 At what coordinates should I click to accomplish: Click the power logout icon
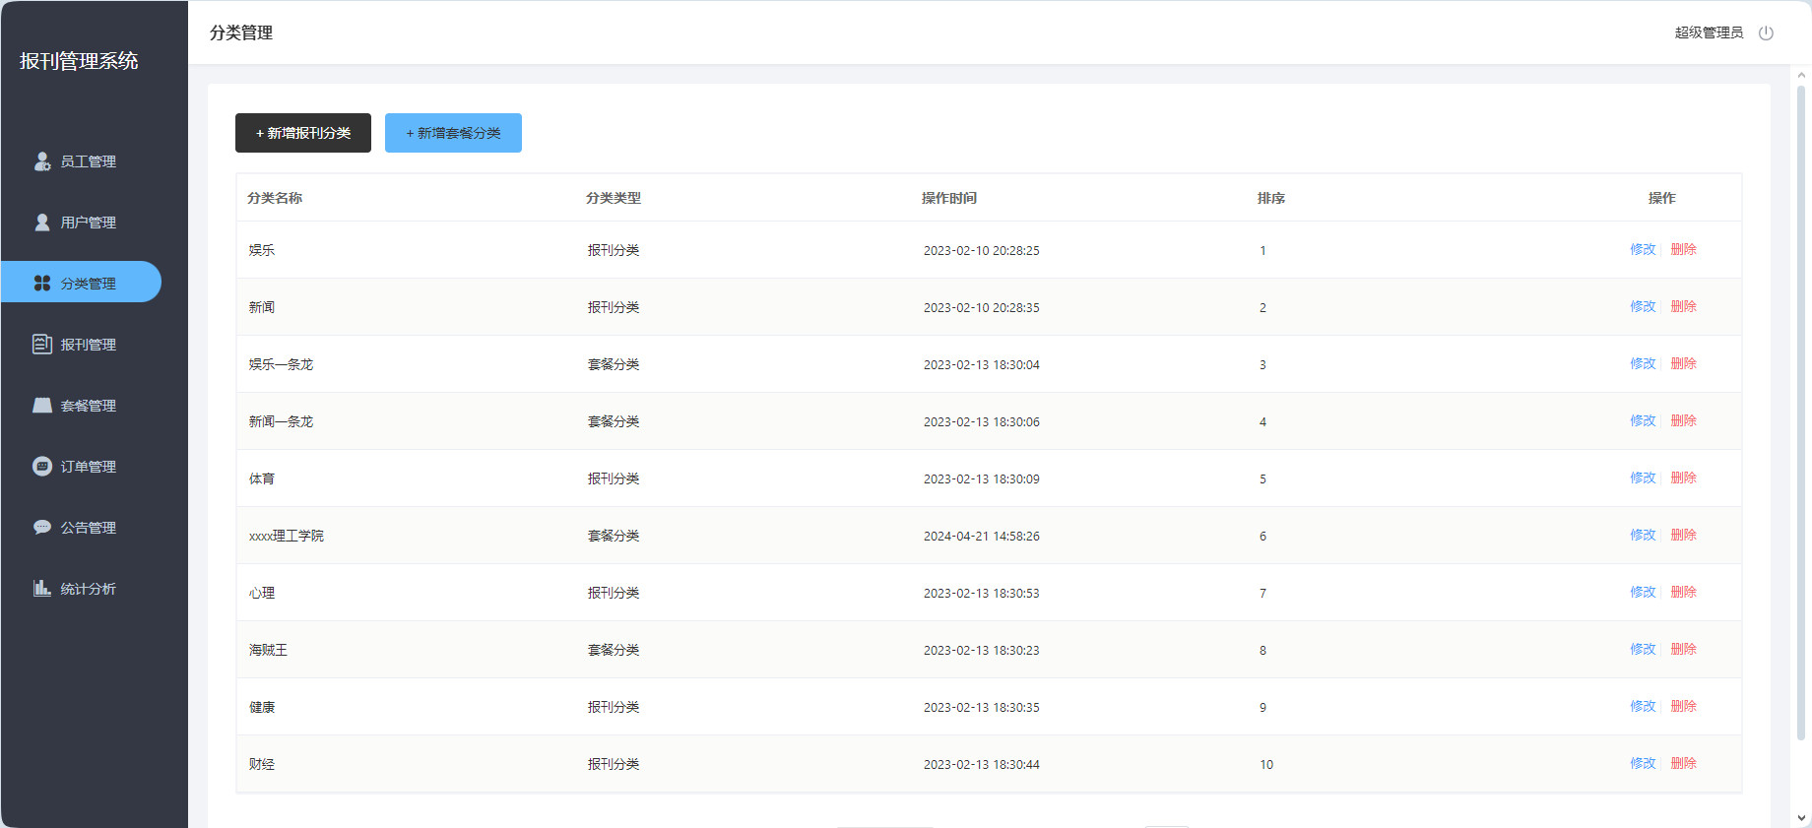tap(1766, 32)
